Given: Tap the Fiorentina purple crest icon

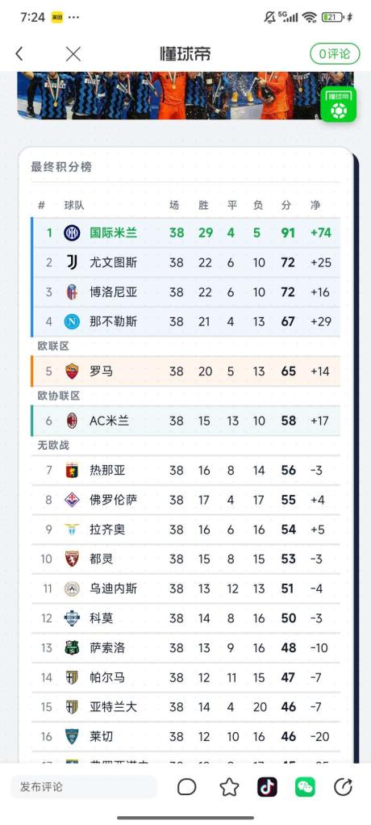Looking at the screenshot, I should point(72,500).
